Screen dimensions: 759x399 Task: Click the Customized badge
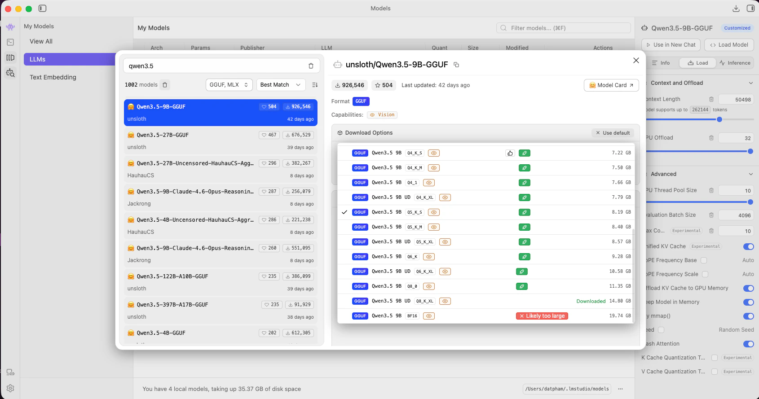tap(737, 28)
